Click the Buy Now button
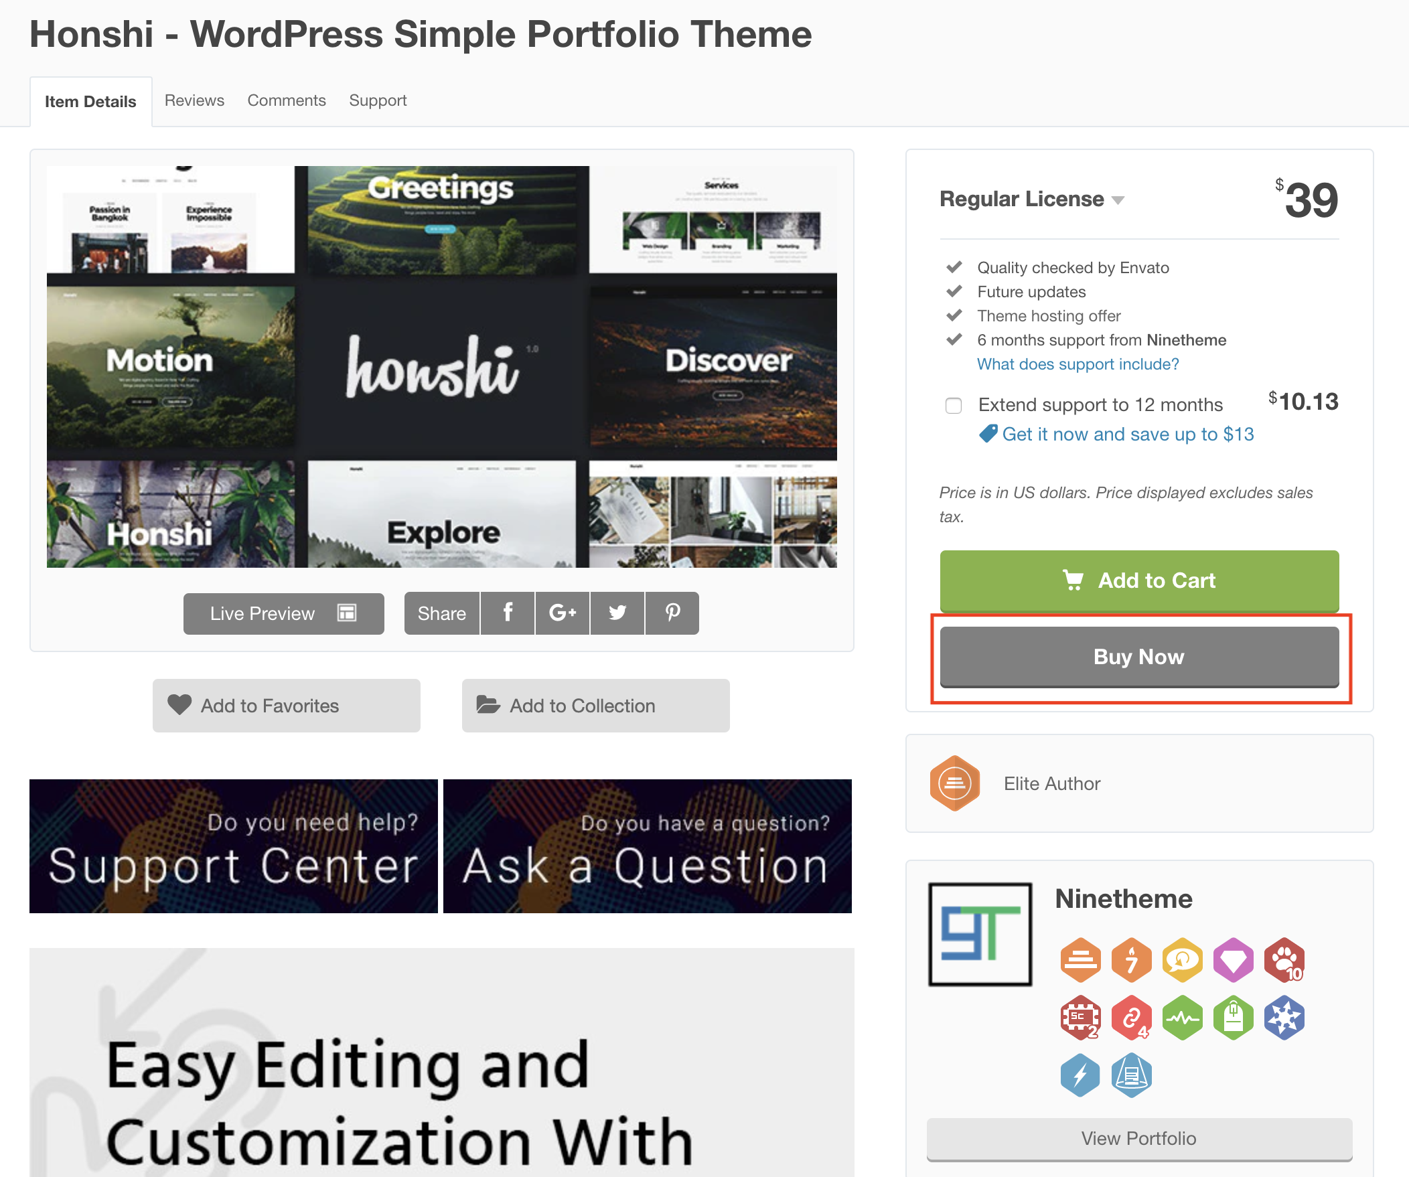Screen dimensions: 1409x1177 point(1139,657)
